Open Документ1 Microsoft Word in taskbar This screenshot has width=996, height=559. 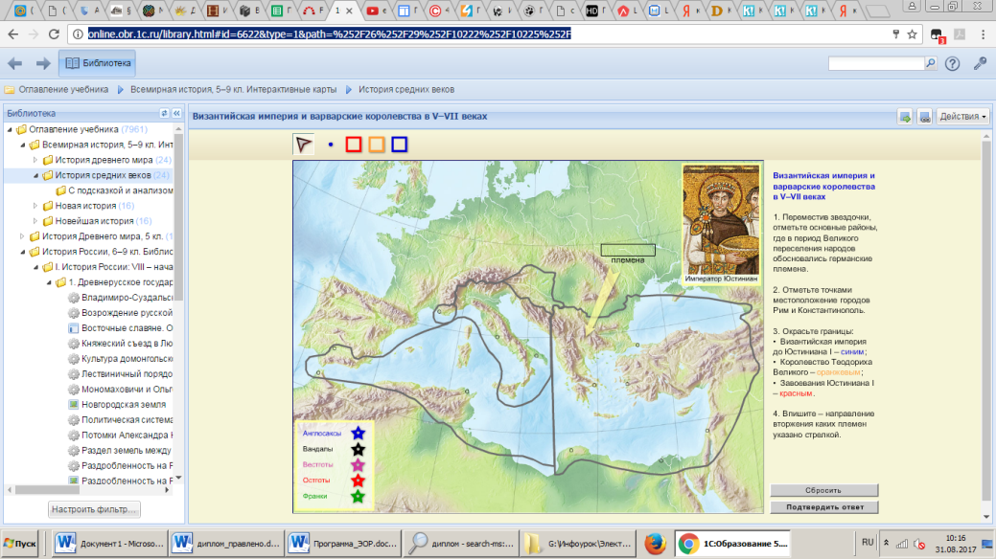[x=110, y=544]
